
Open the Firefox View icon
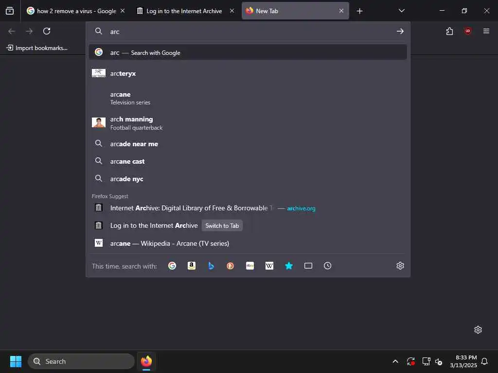click(10, 11)
